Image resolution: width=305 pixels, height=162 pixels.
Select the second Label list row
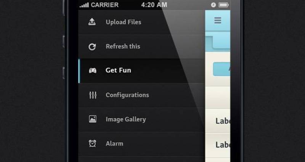222,145
